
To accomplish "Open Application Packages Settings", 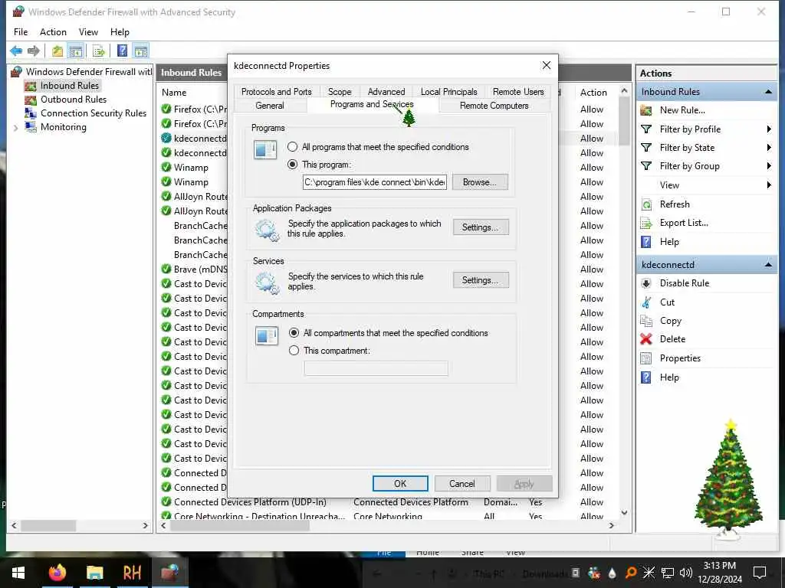I will (x=481, y=227).
